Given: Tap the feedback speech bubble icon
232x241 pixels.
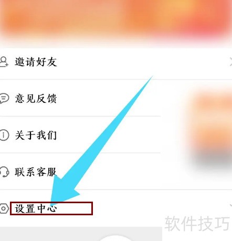Looking at the screenshot, I should [x=4, y=98].
